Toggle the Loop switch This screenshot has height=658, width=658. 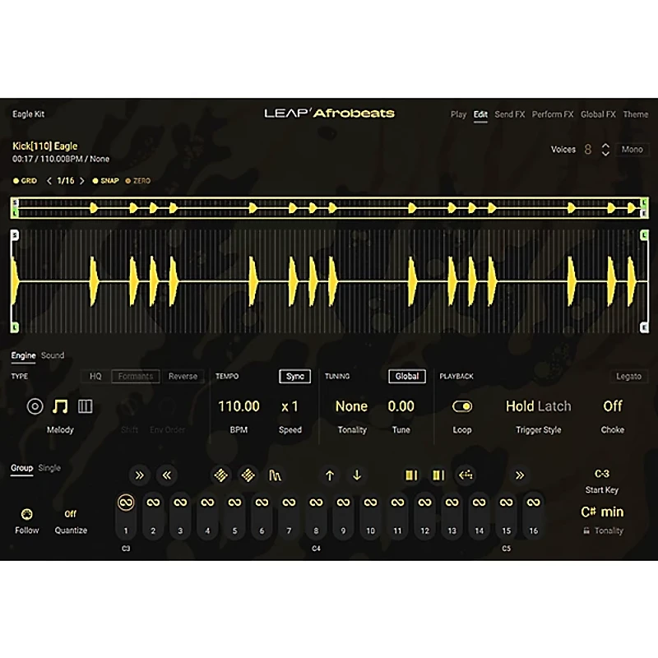[x=462, y=405]
